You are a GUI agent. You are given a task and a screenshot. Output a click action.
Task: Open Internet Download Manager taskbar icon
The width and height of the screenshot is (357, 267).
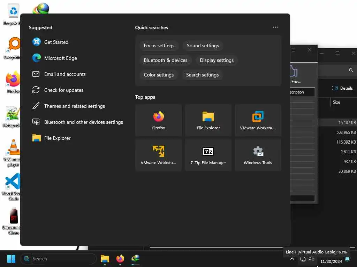(136, 259)
